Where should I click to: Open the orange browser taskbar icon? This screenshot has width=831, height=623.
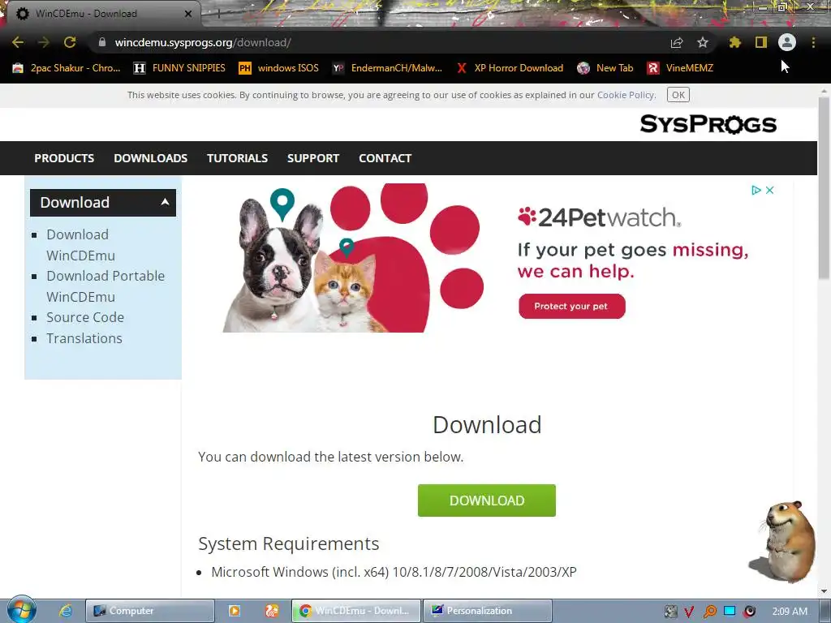pyautogui.click(x=271, y=611)
